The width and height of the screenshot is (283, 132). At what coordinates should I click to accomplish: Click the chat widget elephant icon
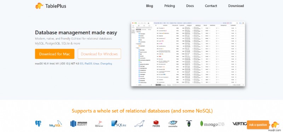275,125
